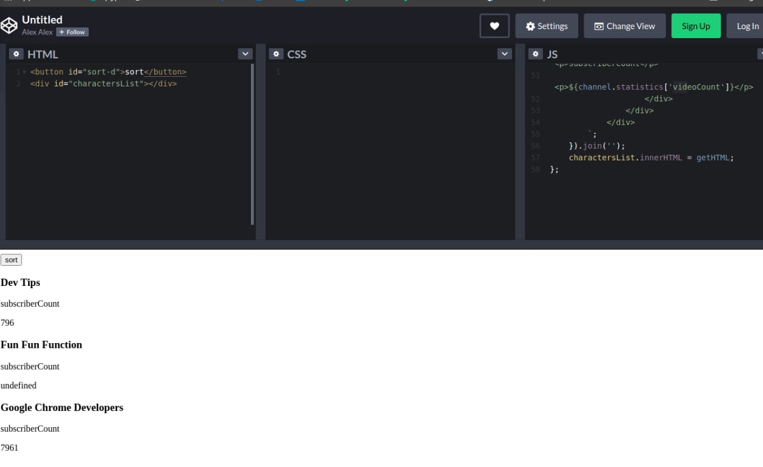Click subscriberCount under Fun Fun Function

[x=30, y=366]
